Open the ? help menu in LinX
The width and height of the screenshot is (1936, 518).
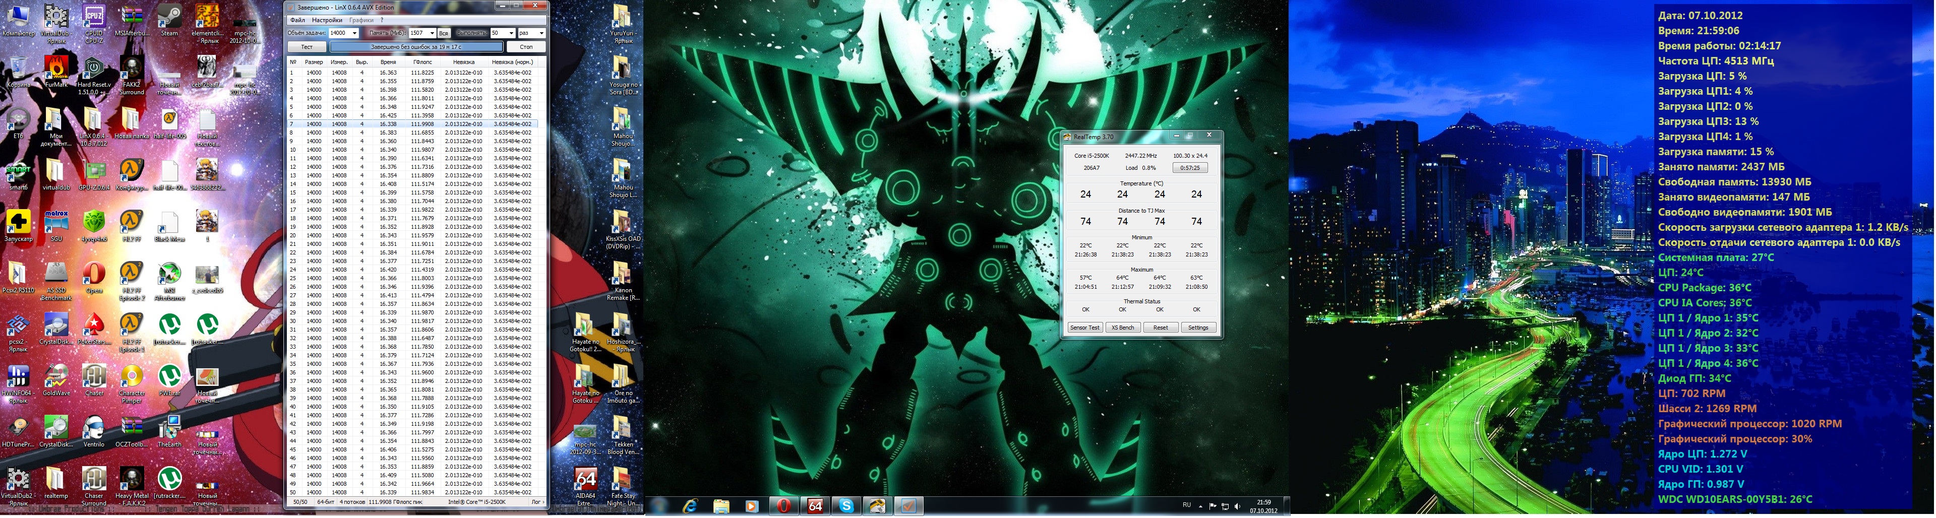[x=382, y=20]
